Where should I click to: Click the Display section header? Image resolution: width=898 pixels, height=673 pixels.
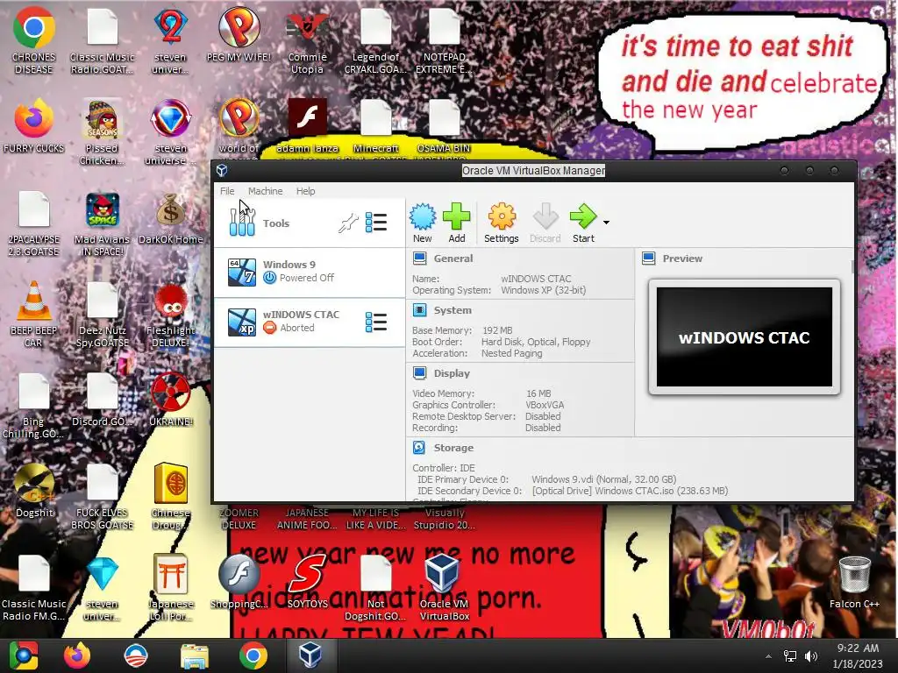[x=452, y=373]
